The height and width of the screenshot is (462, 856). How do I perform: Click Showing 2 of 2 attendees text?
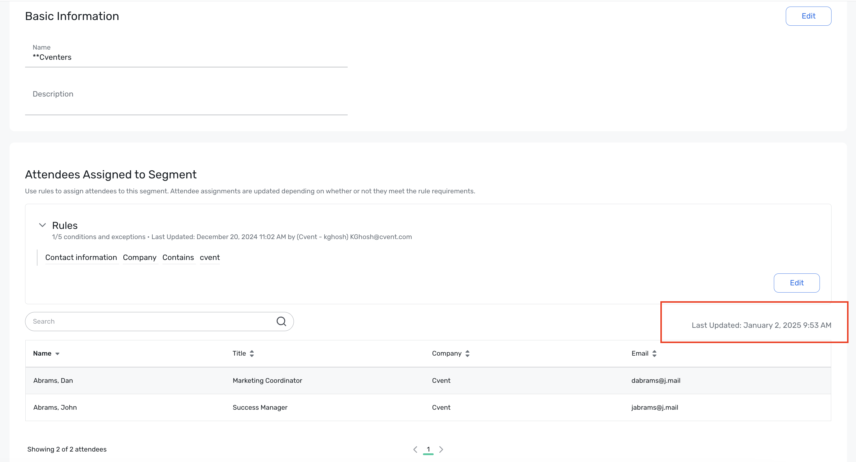pos(67,449)
